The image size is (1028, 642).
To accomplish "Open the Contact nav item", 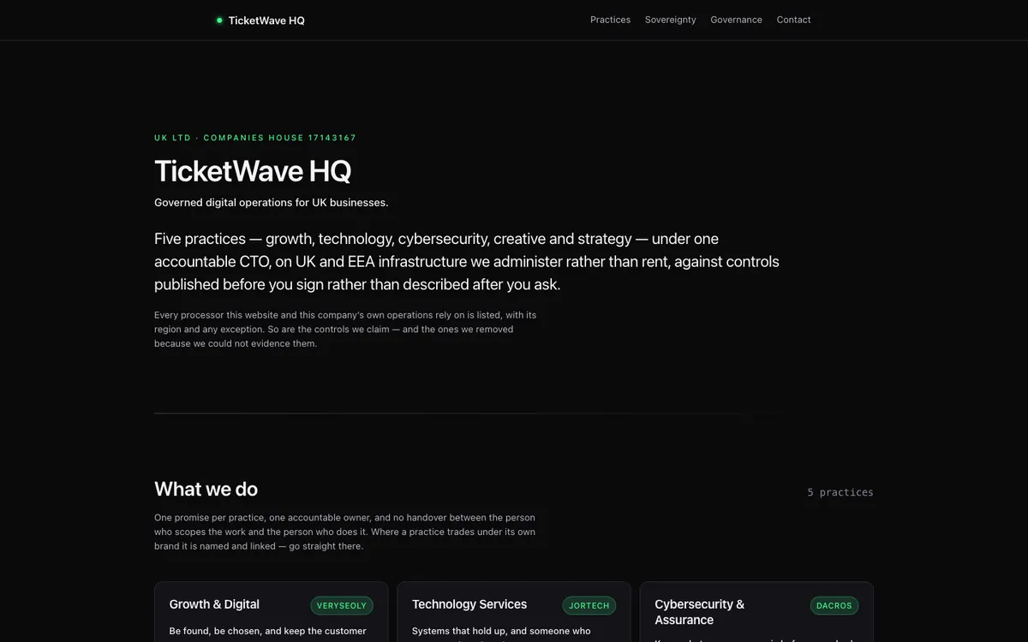I will [793, 20].
